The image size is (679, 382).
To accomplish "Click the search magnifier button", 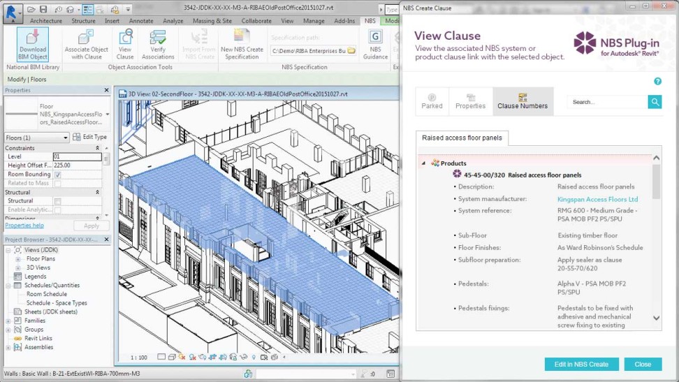I will tap(655, 102).
